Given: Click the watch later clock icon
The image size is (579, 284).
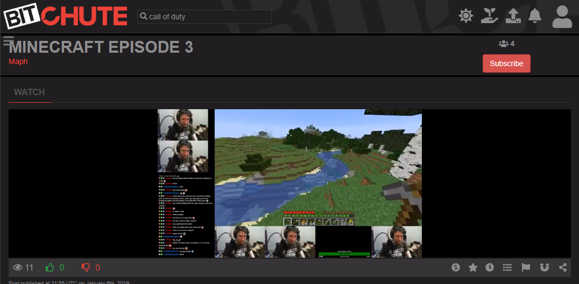Looking at the screenshot, I should [x=490, y=267].
